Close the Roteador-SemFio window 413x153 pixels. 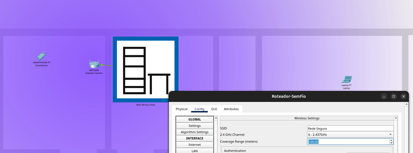click(x=404, y=96)
